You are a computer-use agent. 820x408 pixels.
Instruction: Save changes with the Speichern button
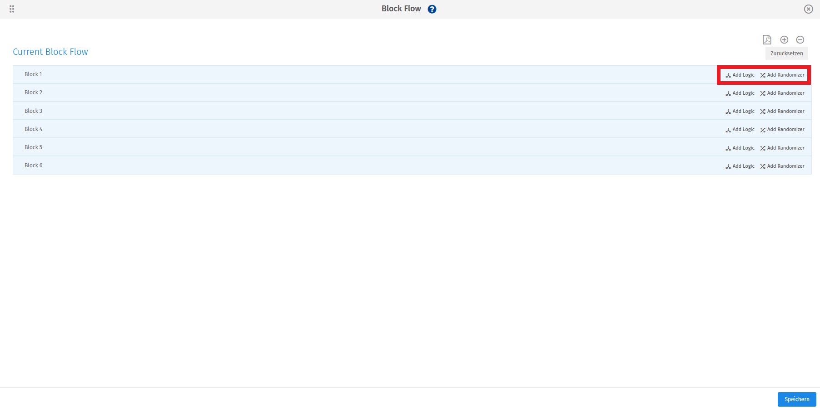coord(796,399)
